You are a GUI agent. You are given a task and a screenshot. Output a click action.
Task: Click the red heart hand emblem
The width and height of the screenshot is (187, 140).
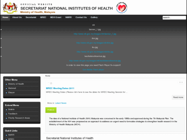pyautogui.click(x=122, y=8)
